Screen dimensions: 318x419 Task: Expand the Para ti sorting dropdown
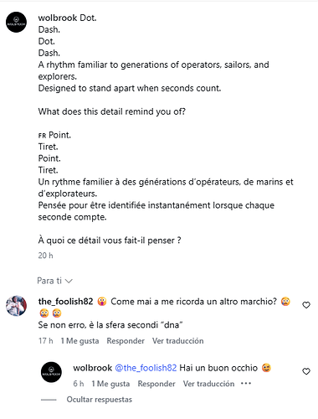(x=54, y=281)
